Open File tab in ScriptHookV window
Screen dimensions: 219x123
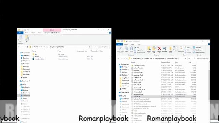coord(20,33)
